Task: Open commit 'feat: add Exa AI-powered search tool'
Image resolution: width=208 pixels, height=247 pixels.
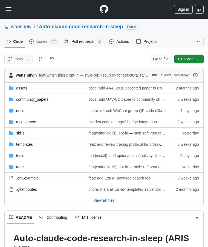Action: (120, 178)
